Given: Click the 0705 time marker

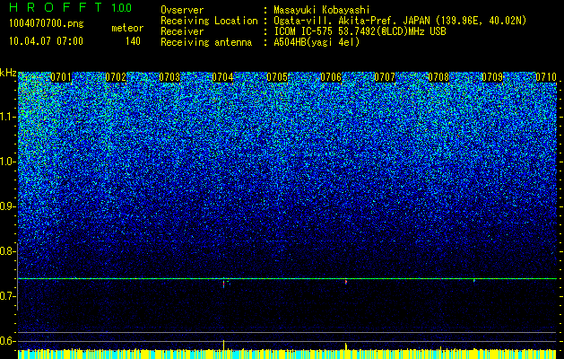Looking at the screenshot, I should tap(277, 77).
